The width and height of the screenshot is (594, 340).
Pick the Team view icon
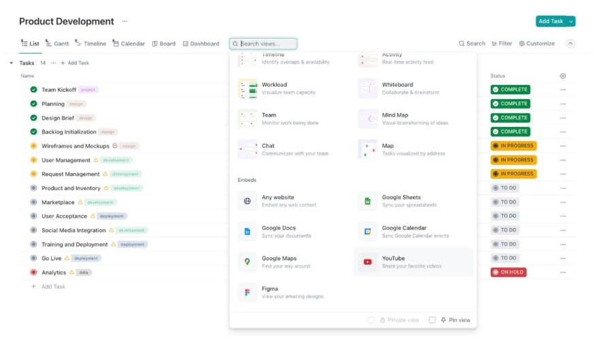248,119
